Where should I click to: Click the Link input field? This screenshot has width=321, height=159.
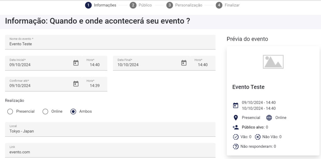pyautogui.click(x=110, y=152)
